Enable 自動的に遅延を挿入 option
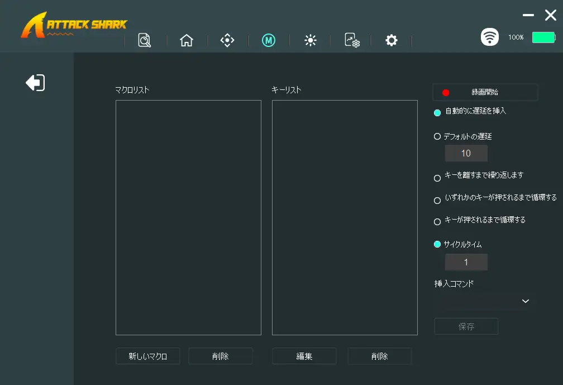The height and width of the screenshot is (385, 563). click(x=437, y=112)
